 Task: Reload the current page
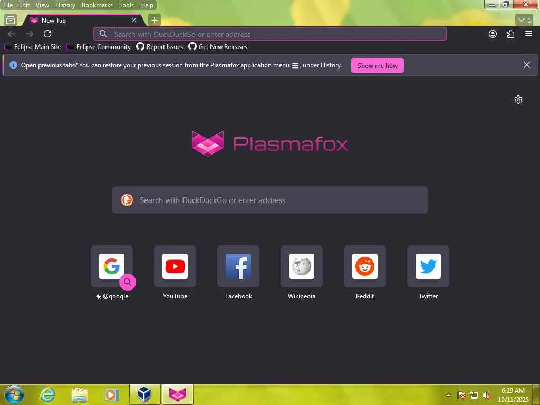47,34
